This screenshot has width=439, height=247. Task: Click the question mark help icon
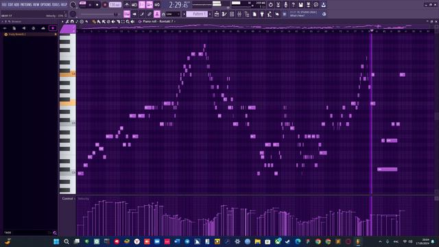click(293, 5)
